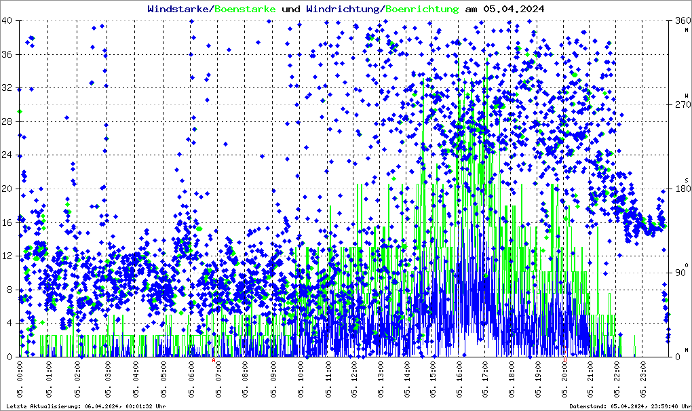The image size is (692, 411).
Task: Click the time label '05. 05:00'
Action: [x=164, y=380]
